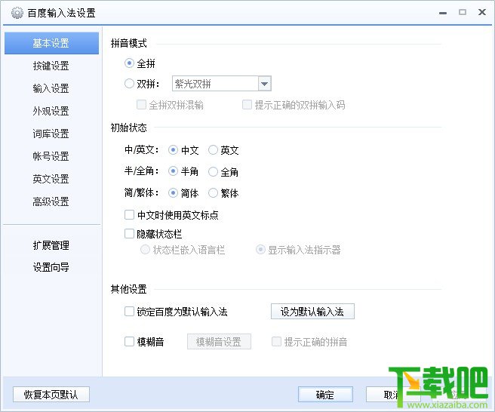Click the 其他设置 section heading
Viewport: 495px width, 412px height.
(x=128, y=289)
